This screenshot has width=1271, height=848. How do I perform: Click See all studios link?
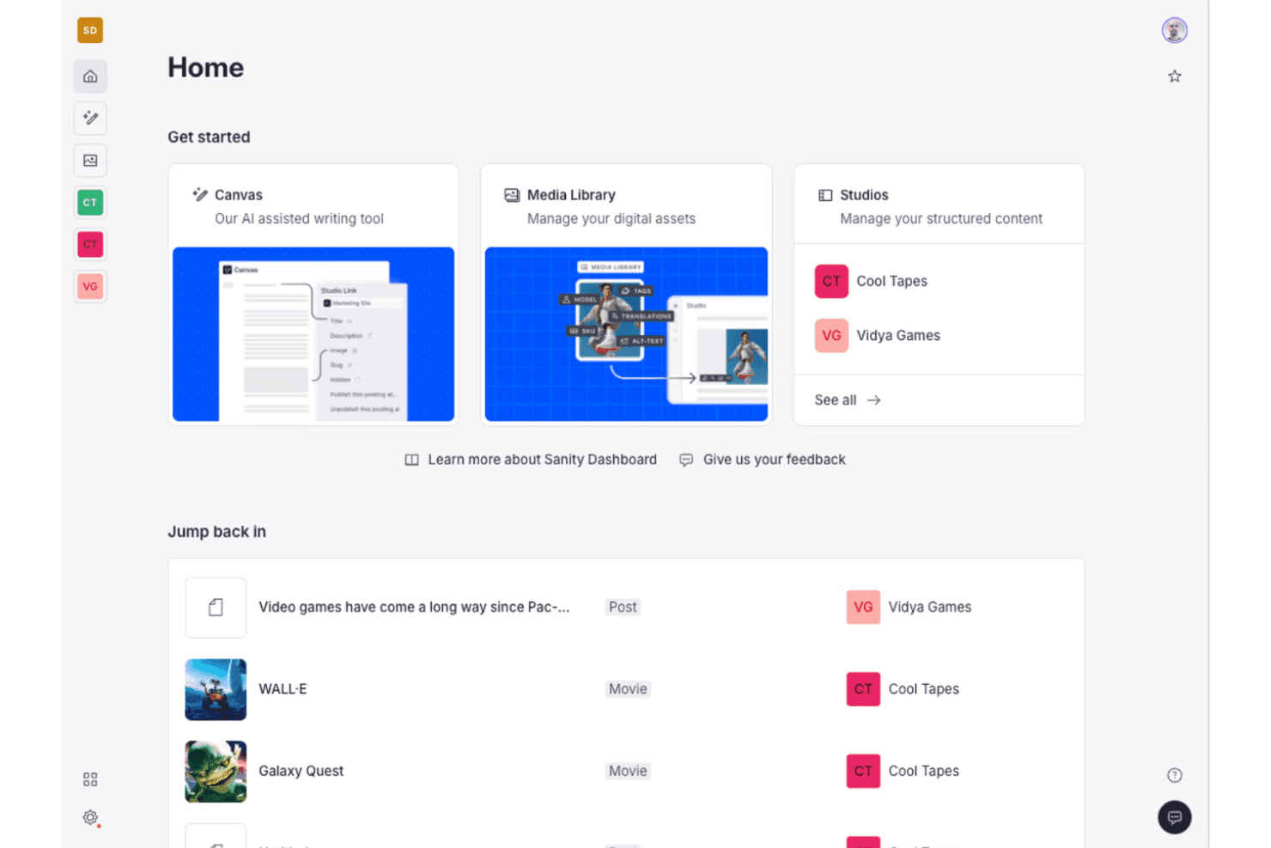point(848,400)
